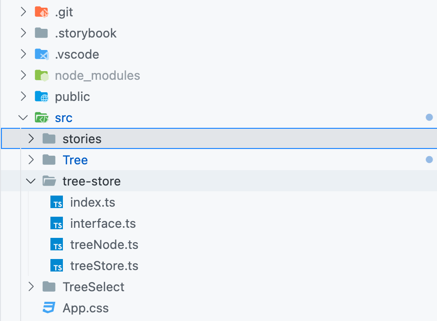Click the public folder globe icon

tap(42, 97)
